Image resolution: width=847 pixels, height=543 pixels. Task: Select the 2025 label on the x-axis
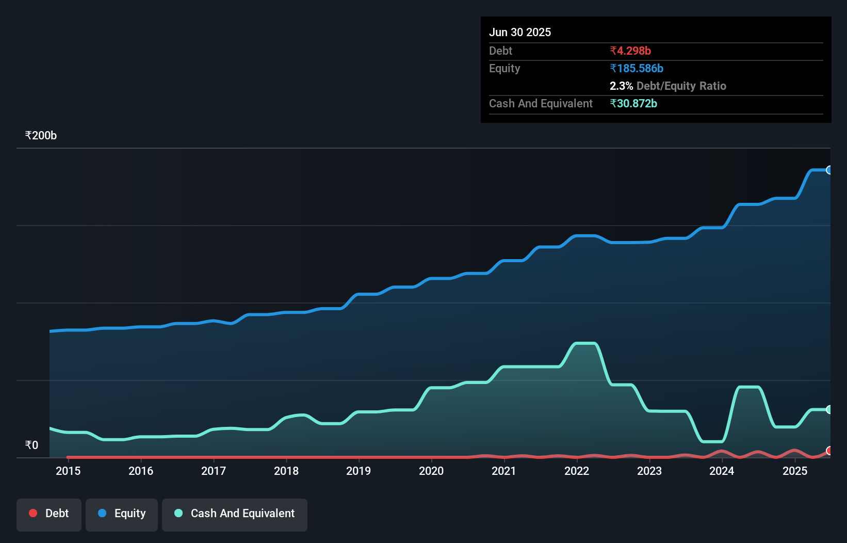795,471
